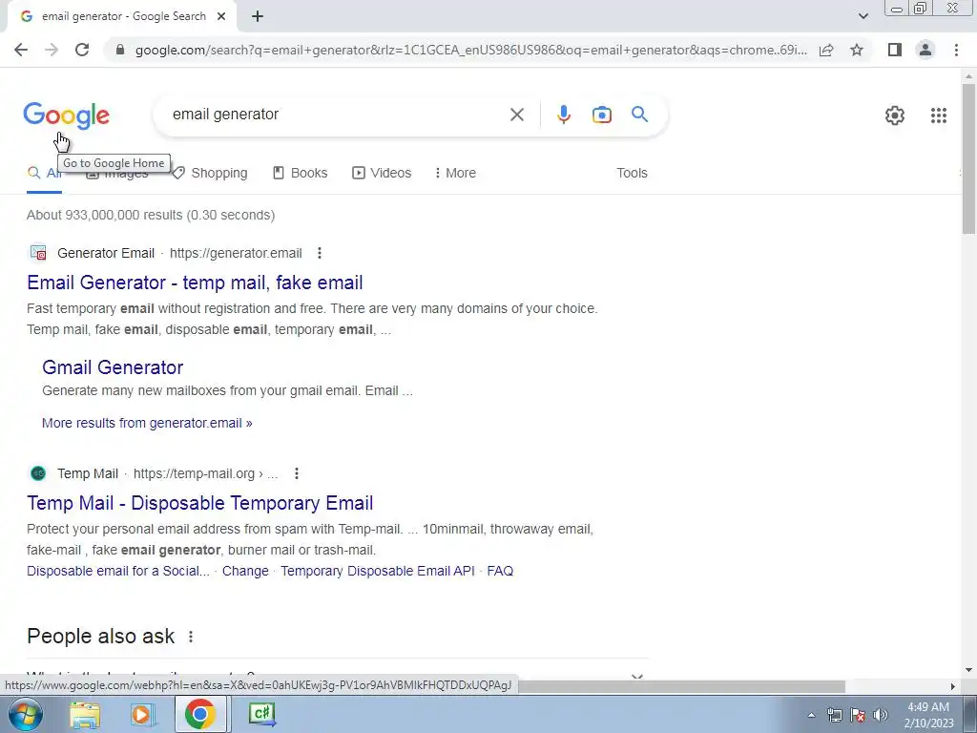Switch to the All results tab
The width and height of the screenshot is (977, 733).
tap(44, 174)
